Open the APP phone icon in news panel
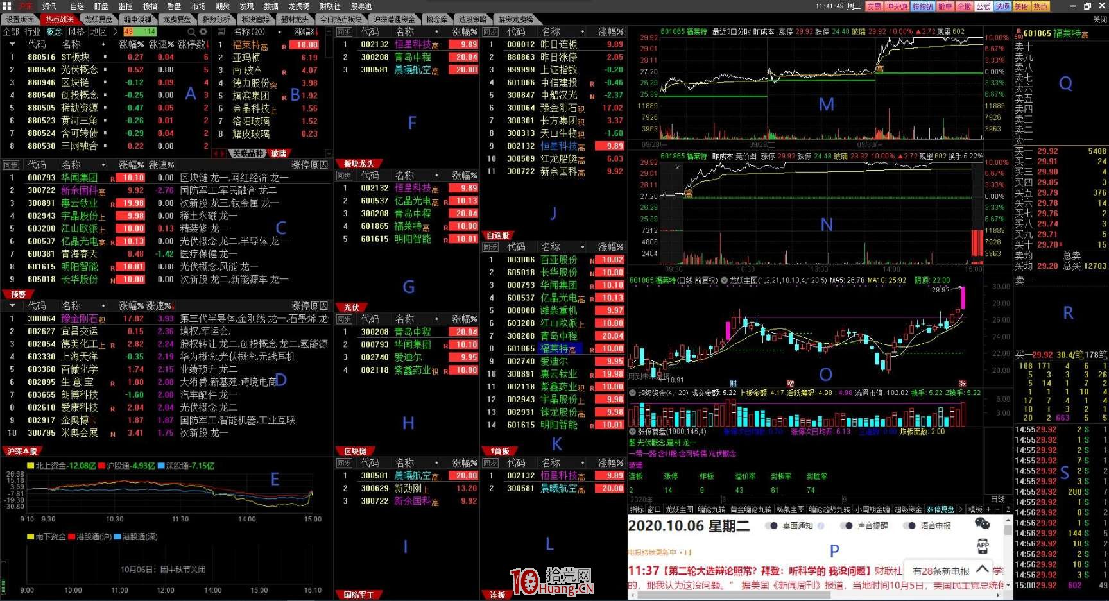1109x601 pixels. (x=983, y=545)
